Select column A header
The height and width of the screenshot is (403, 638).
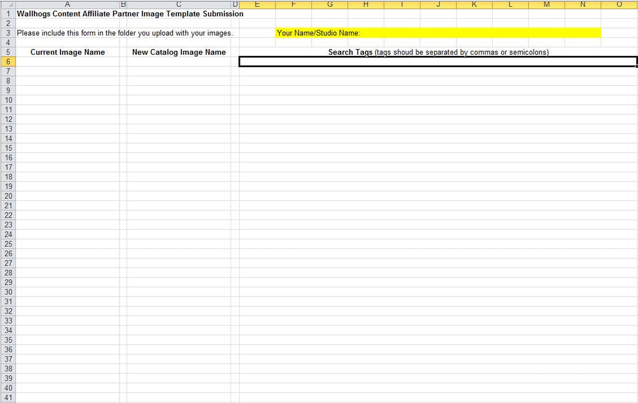click(67, 4)
